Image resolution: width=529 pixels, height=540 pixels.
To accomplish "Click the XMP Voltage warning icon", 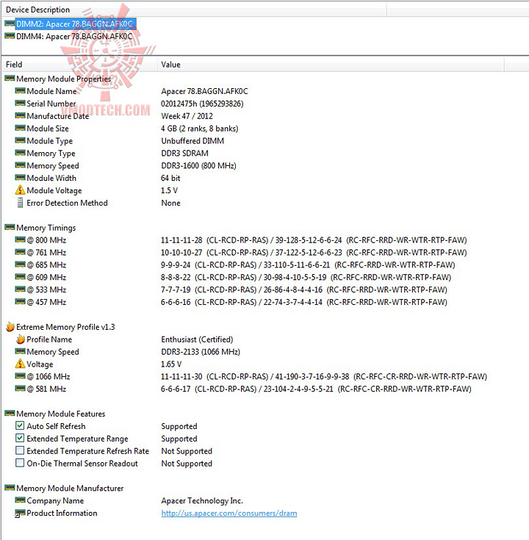I will click(x=21, y=364).
